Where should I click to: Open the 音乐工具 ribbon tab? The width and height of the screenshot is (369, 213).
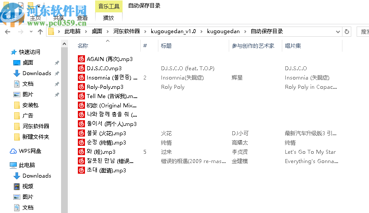[x=109, y=6]
